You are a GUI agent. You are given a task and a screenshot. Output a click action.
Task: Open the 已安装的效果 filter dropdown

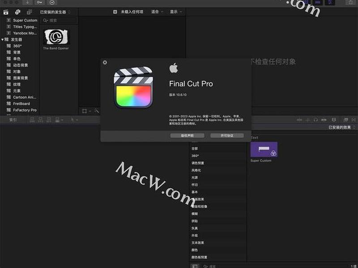(x=342, y=127)
